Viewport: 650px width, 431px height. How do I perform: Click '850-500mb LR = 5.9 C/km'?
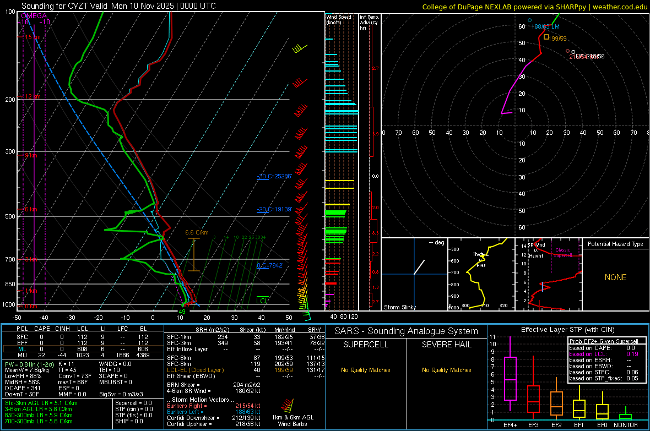(x=39, y=415)
